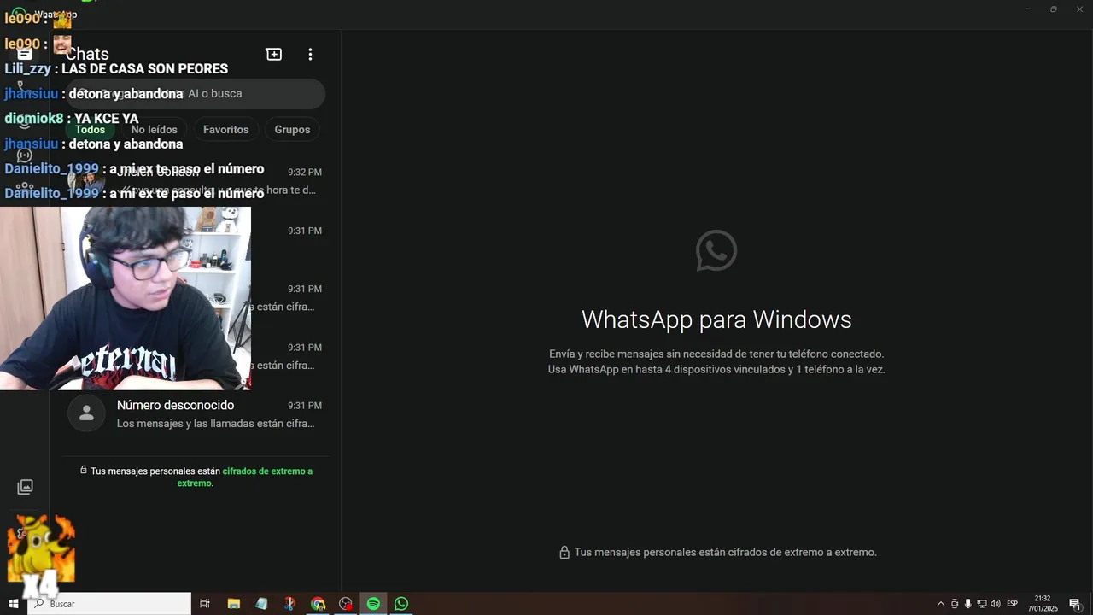The image size is (1093, 615).
Task: Select the Todos filter tab
Action: click(x=90, y=130)
